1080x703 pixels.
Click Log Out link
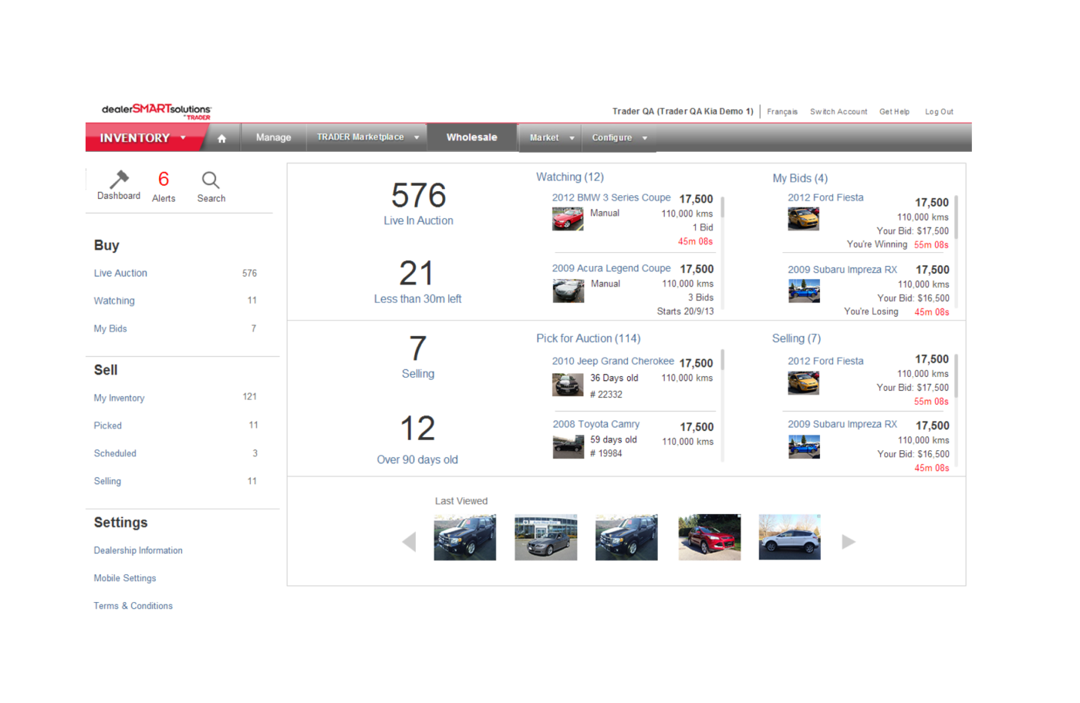[939, 112]
